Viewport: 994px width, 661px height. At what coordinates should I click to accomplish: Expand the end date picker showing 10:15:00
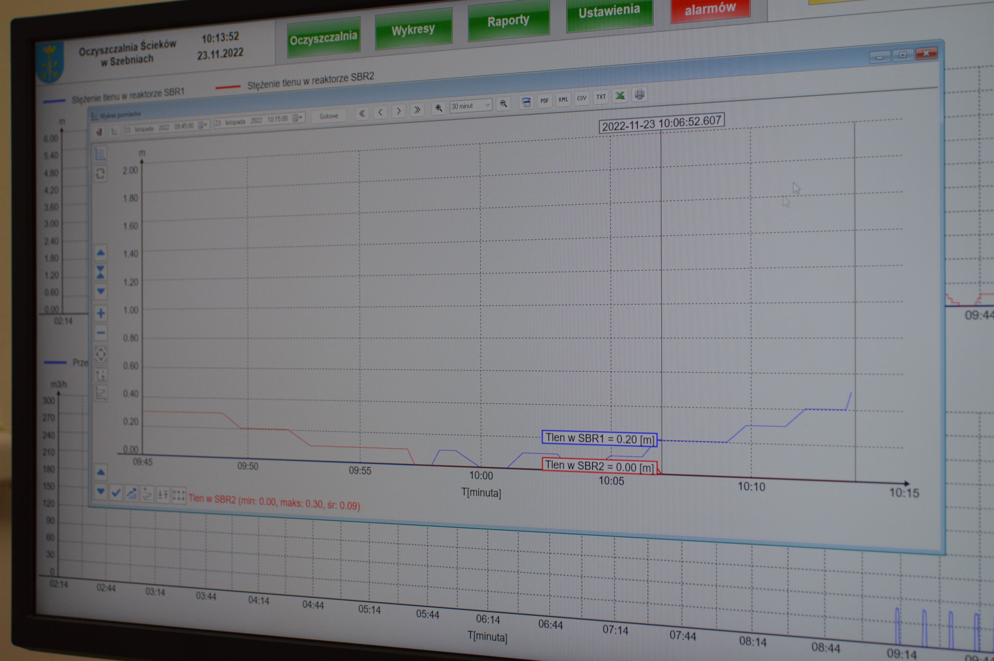click(x=298, y=118)
